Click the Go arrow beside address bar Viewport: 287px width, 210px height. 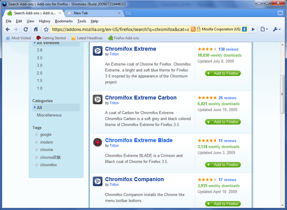pos(253,29)
